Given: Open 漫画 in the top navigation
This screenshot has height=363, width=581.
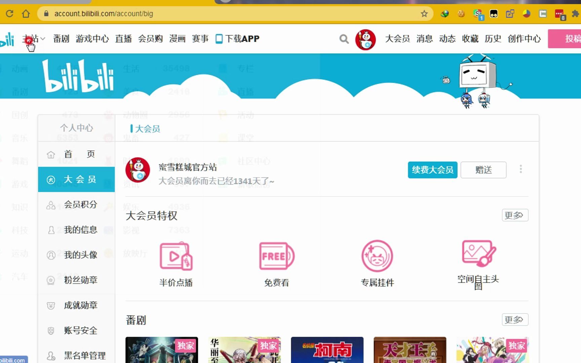Looking at the screenshot, I should (177, 39).
